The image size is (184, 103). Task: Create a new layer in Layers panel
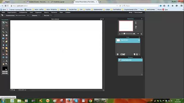pos(135,54)
